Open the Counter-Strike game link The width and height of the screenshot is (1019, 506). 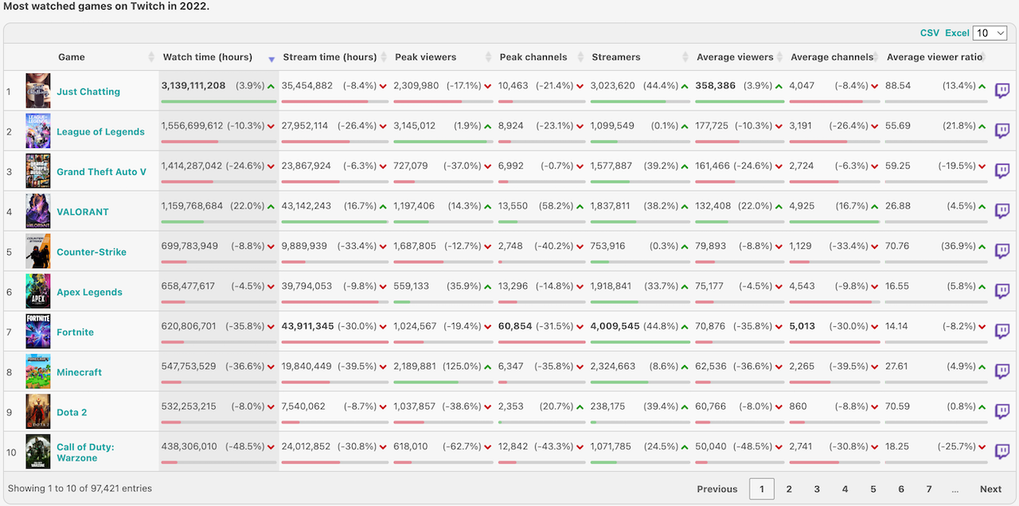coord(89,251)
